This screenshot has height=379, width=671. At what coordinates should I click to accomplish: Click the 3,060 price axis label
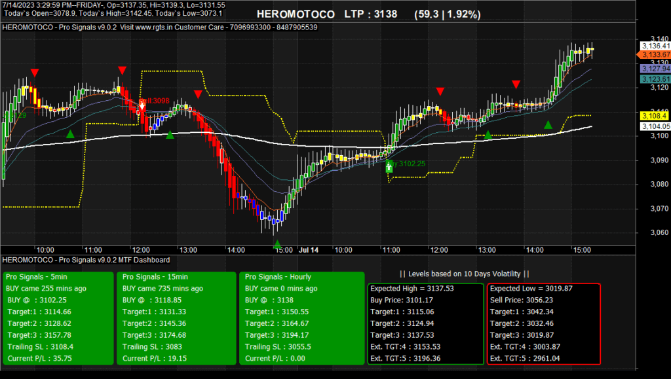(659, 233)
